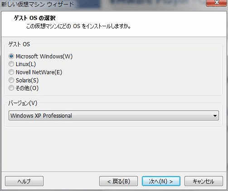Image resolution: width=228 pixels, height=191 pixels.
Task: Click the Solaris(S) label text
Action: coord(27,80)
